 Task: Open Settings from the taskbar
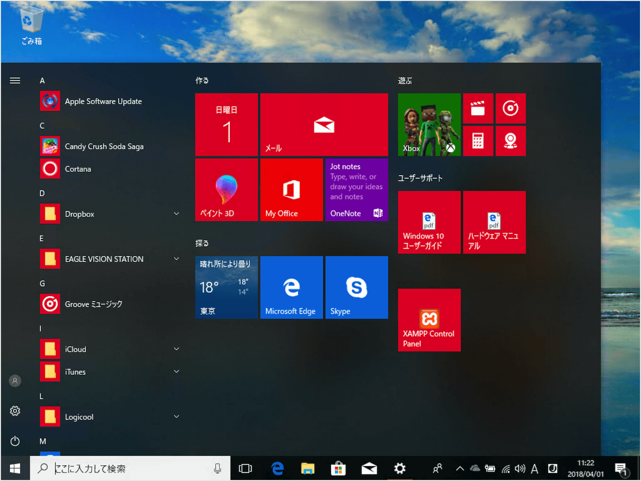coord(400,468)
